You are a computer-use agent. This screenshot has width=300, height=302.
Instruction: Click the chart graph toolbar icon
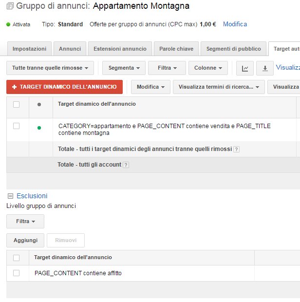(245, 68)
